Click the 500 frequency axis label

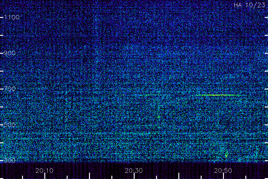point(10,124)
